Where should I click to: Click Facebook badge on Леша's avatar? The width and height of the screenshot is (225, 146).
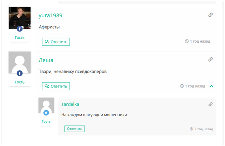click(20, 73)
